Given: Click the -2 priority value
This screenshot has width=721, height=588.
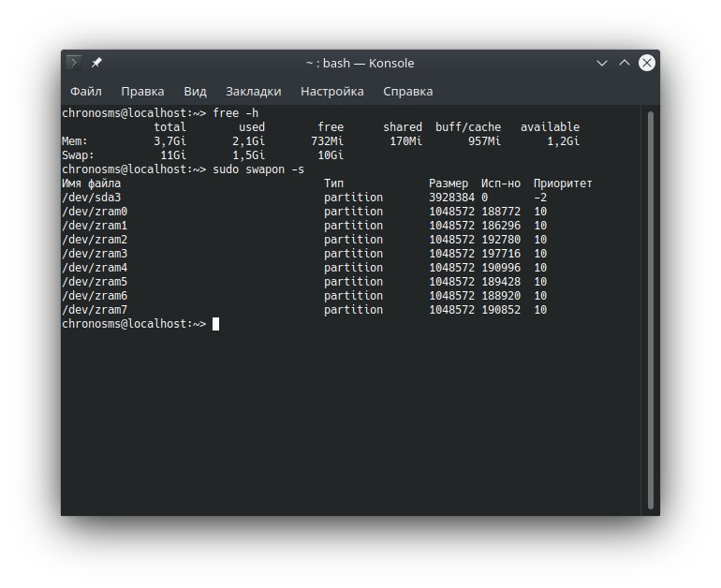Looking at the screenshot, I should (x=540, y=198).
